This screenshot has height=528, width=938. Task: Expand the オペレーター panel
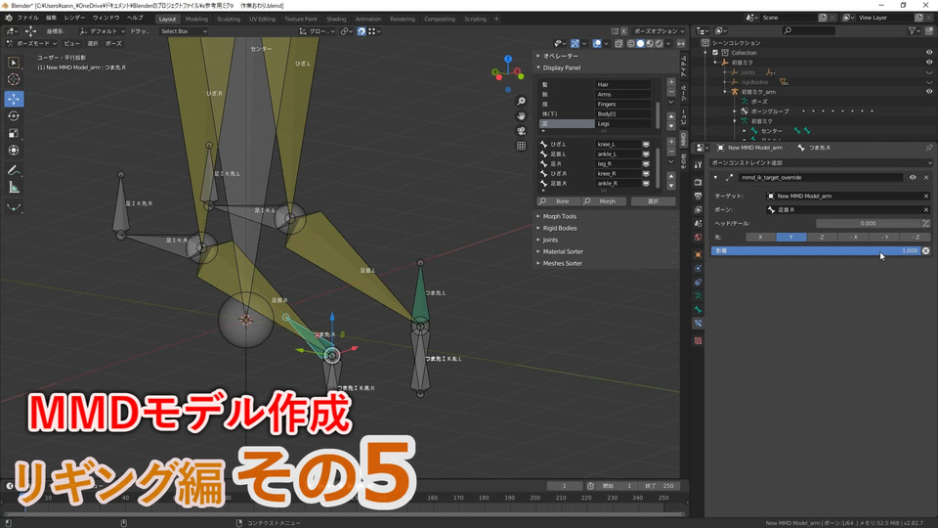click(560, 56)
